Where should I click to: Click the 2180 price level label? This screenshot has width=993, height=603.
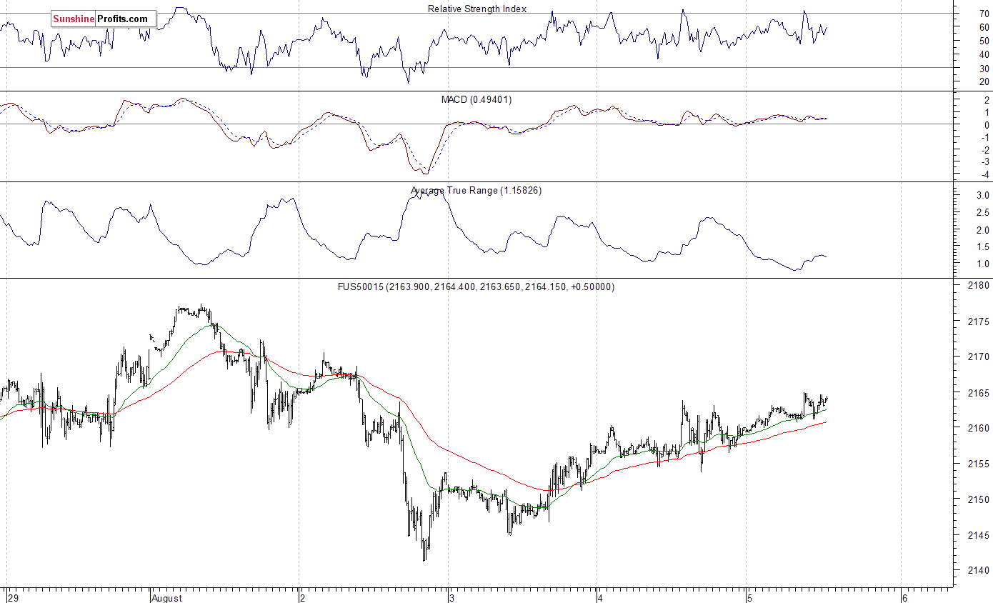coord(980,286)
